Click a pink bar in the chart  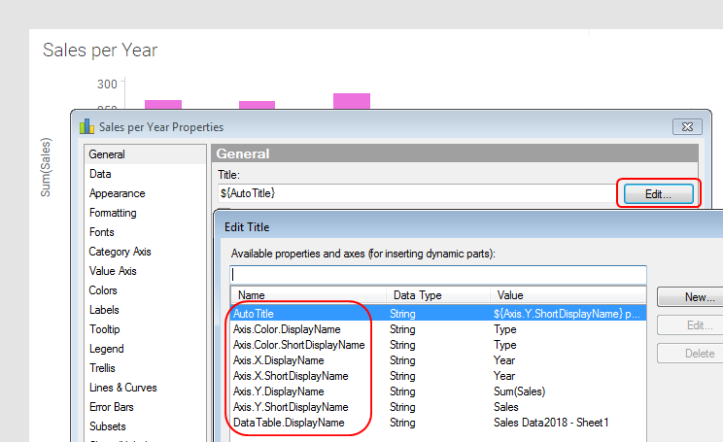click(x=162, y=104)
